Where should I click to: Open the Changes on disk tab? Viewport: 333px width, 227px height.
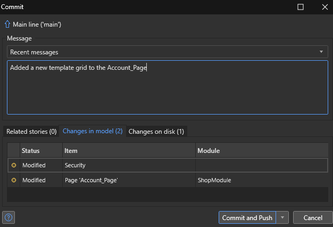[156, 132]
